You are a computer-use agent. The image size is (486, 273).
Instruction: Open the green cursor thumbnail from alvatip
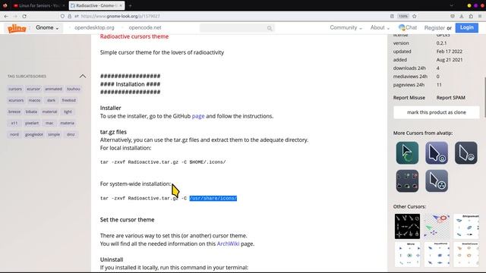[x=407, y=153]
